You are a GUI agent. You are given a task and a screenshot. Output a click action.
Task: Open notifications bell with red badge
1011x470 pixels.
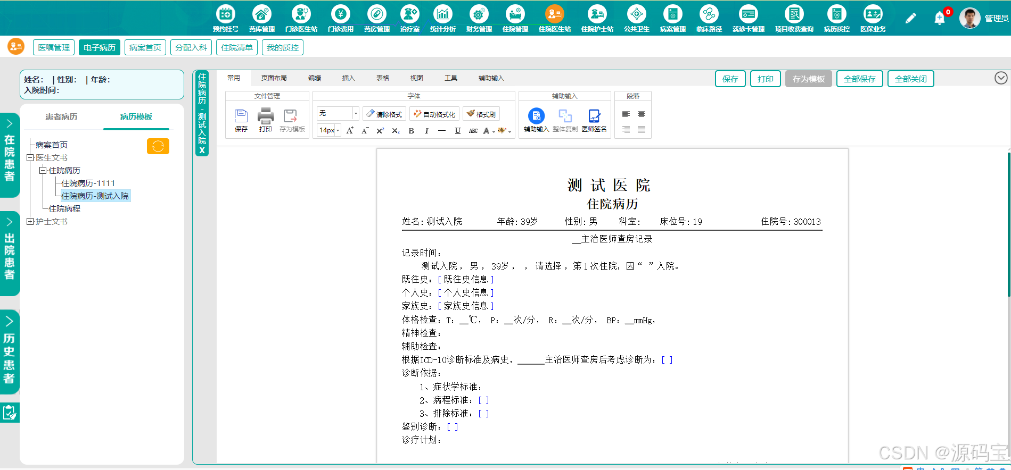click(940, 18)
